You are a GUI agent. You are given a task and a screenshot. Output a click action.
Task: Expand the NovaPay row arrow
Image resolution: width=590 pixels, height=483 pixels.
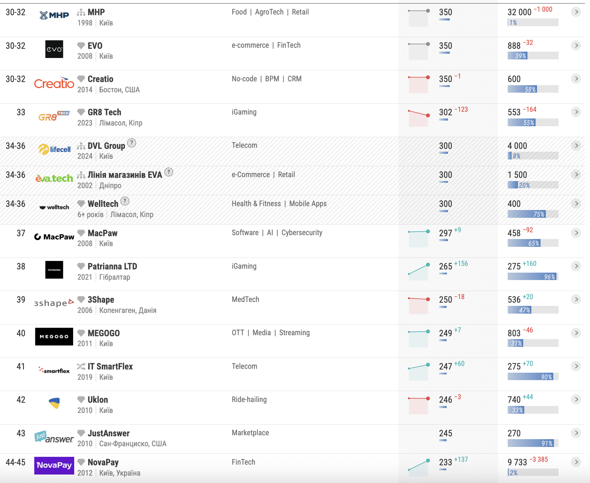(576, 462)
